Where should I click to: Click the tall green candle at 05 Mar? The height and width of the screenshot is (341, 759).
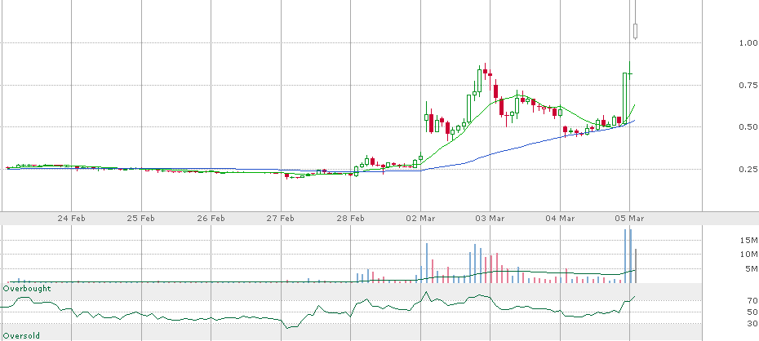625,100
